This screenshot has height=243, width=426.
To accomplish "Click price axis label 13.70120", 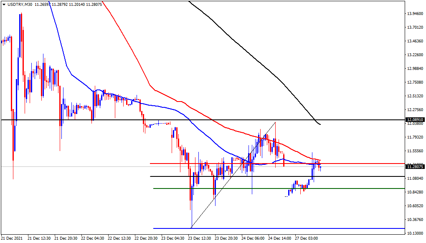I will tap(415, 27).
